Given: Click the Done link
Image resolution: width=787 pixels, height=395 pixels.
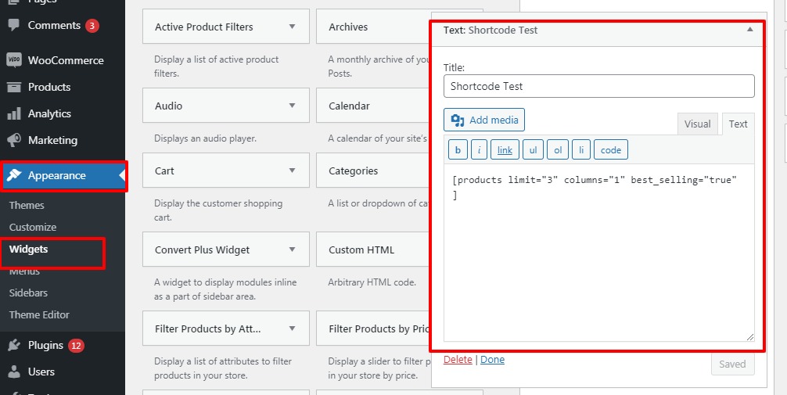Looking at the screenshot, I should [x=492, y=360].
